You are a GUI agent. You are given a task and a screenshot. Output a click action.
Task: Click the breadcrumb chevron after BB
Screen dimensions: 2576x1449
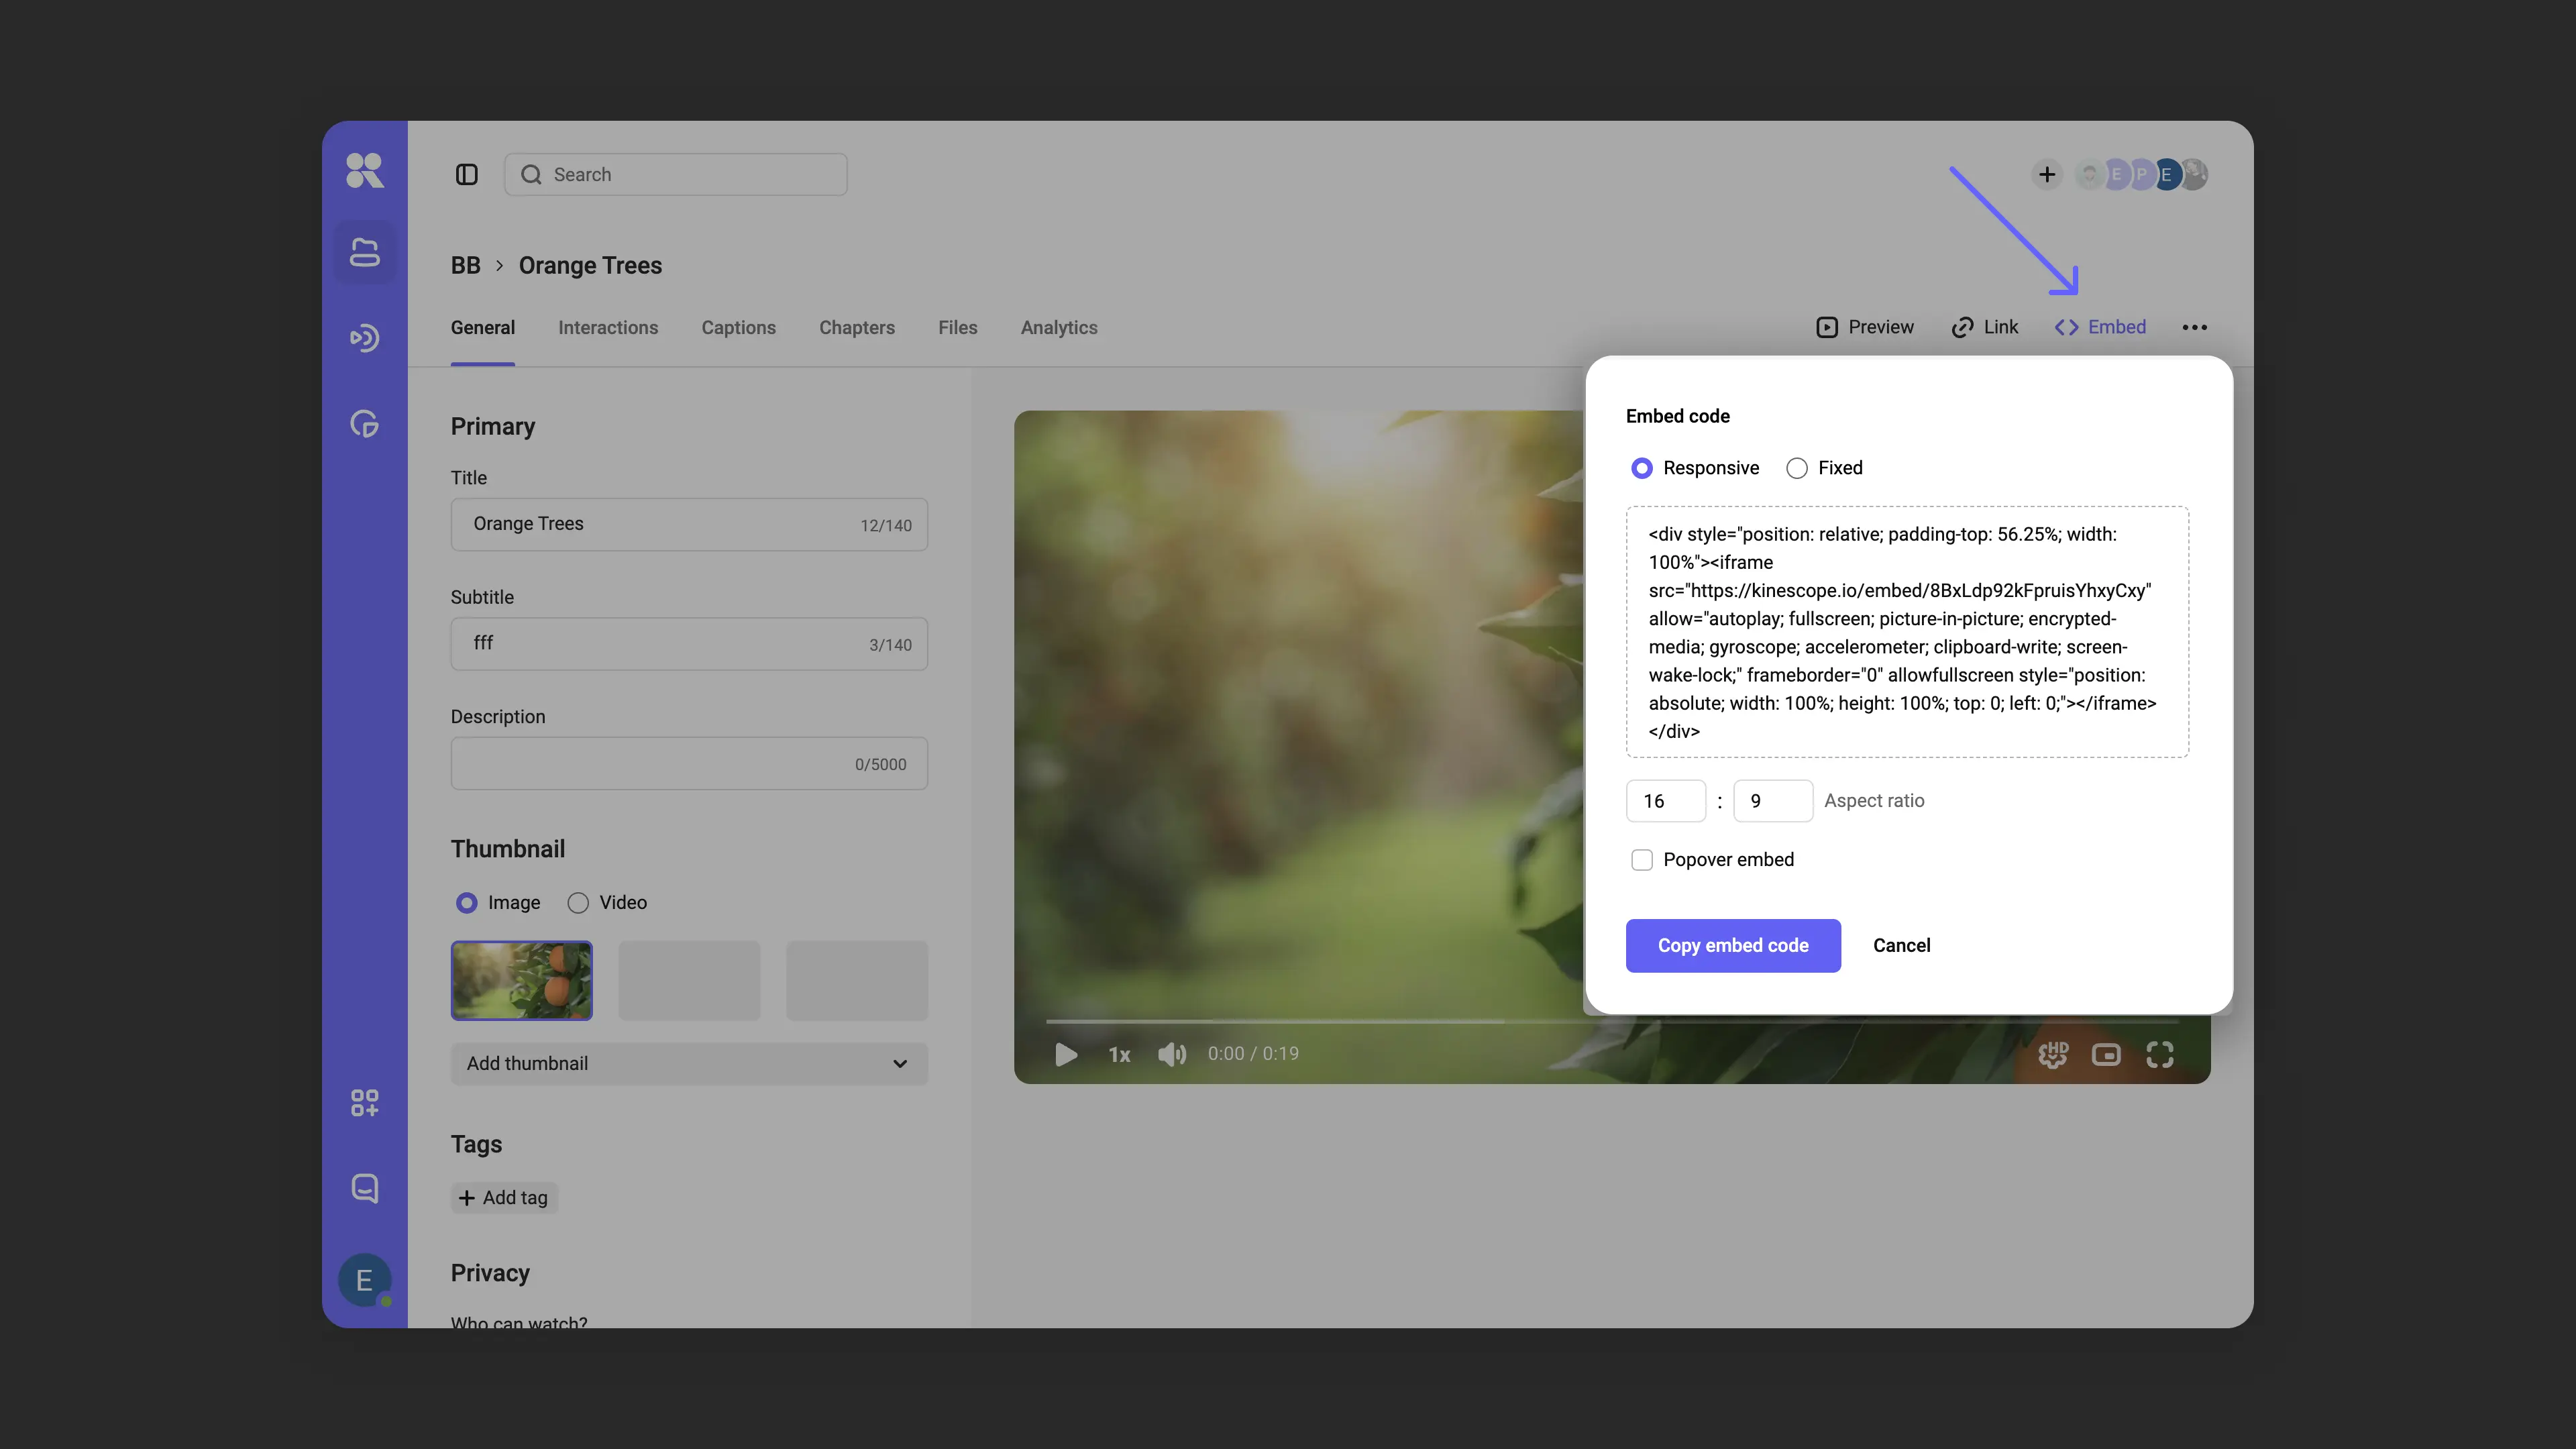[x=499, y=266]
